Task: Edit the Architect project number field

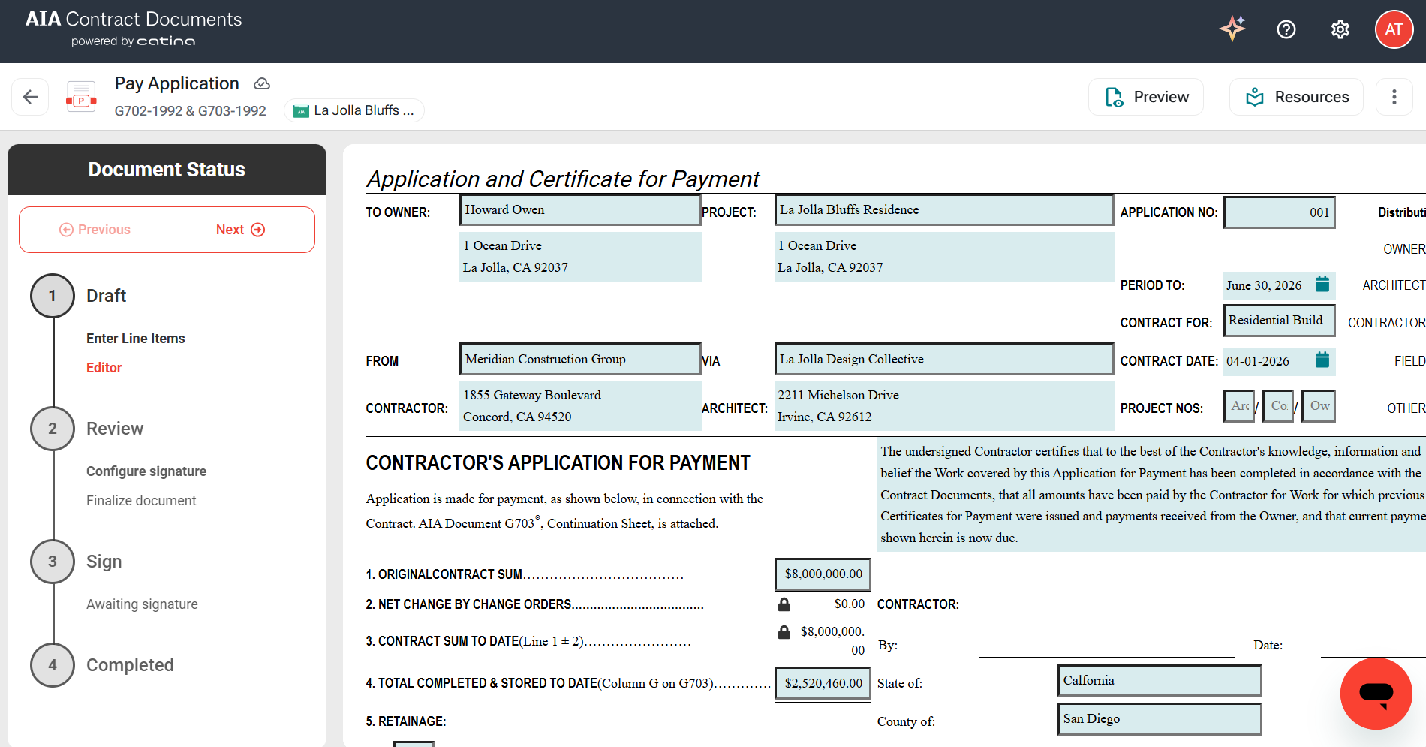Action: (1239, 406)
